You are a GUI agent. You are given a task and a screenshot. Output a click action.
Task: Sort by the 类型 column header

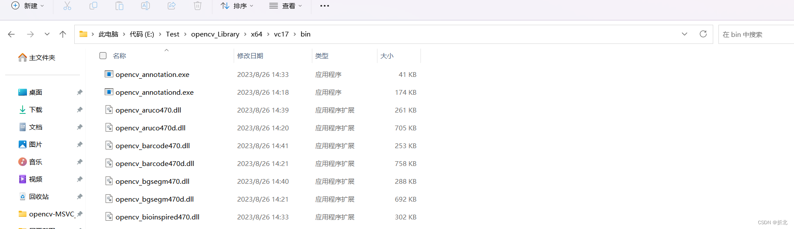(322, 56)
